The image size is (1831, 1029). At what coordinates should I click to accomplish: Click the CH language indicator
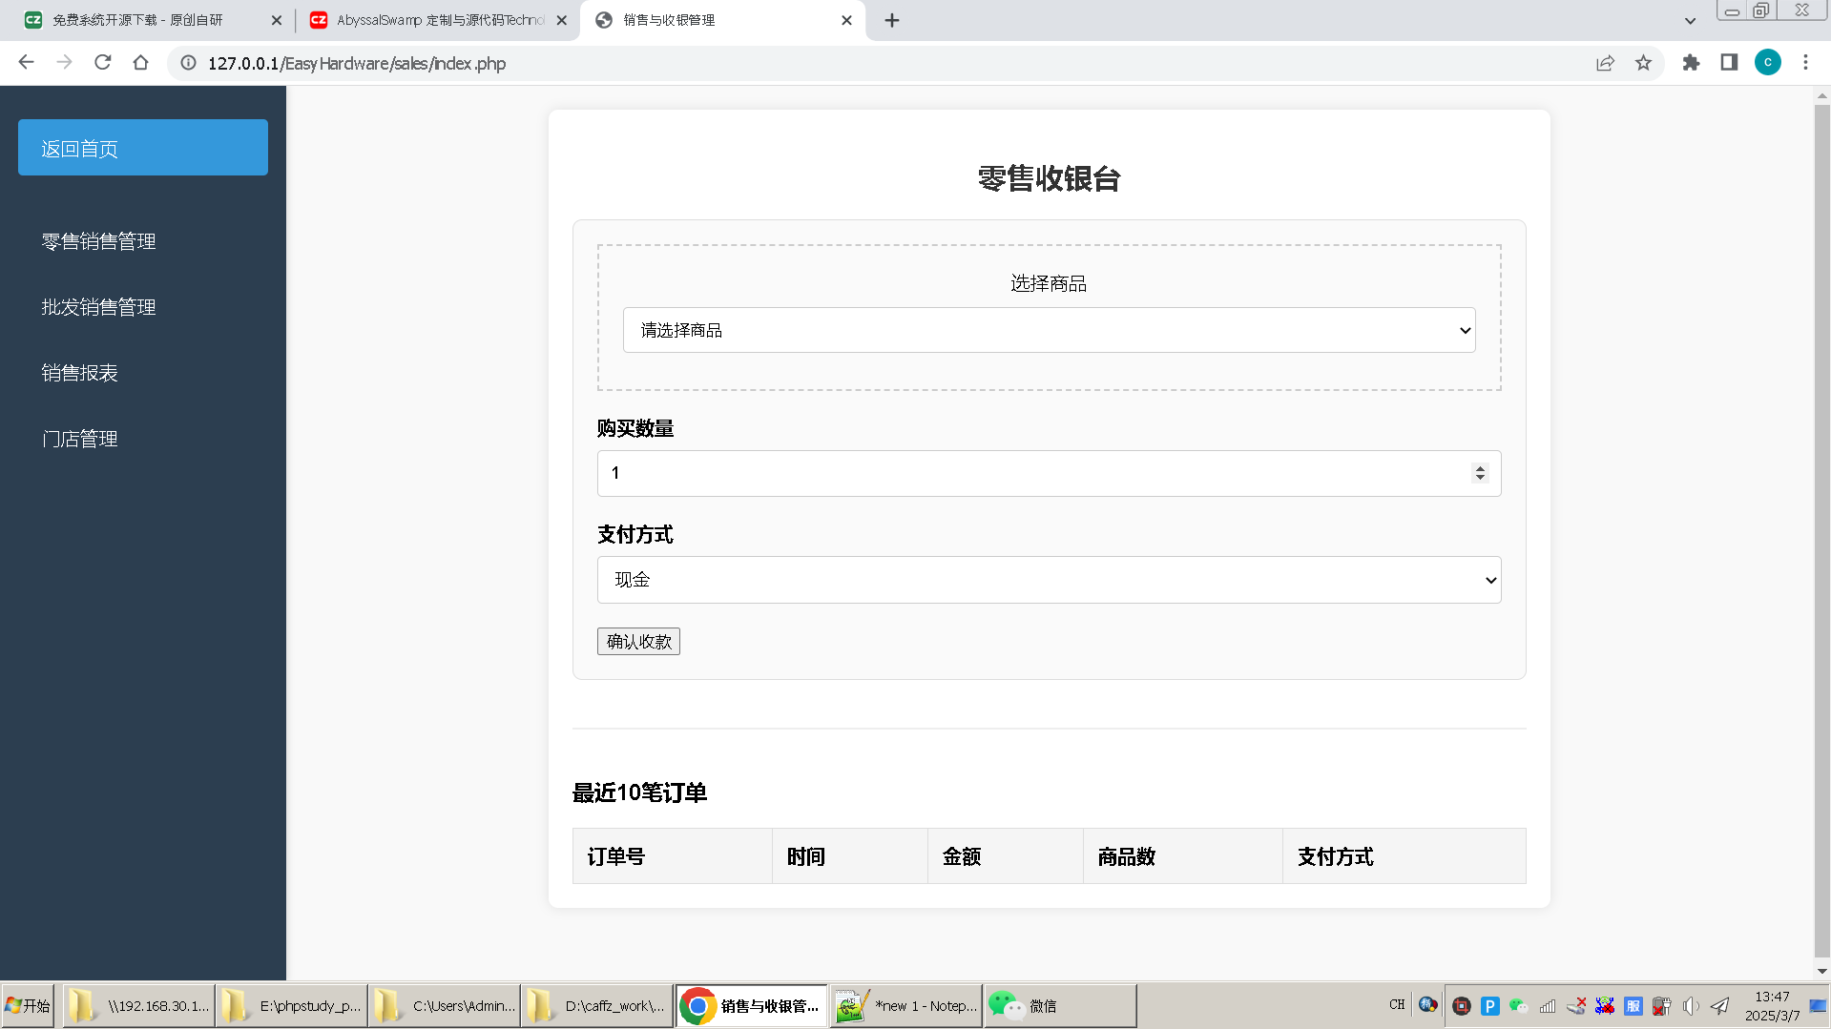click(x=1397, y=1005)
